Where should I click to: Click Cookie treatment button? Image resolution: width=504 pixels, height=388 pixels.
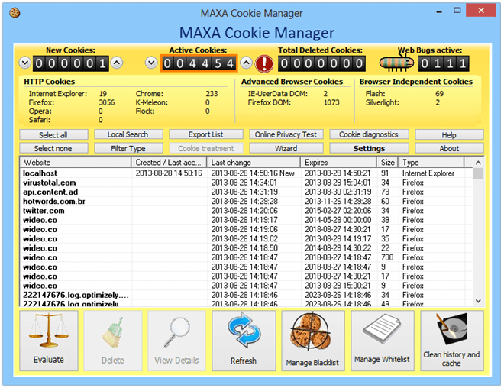[x=206, y=148]
